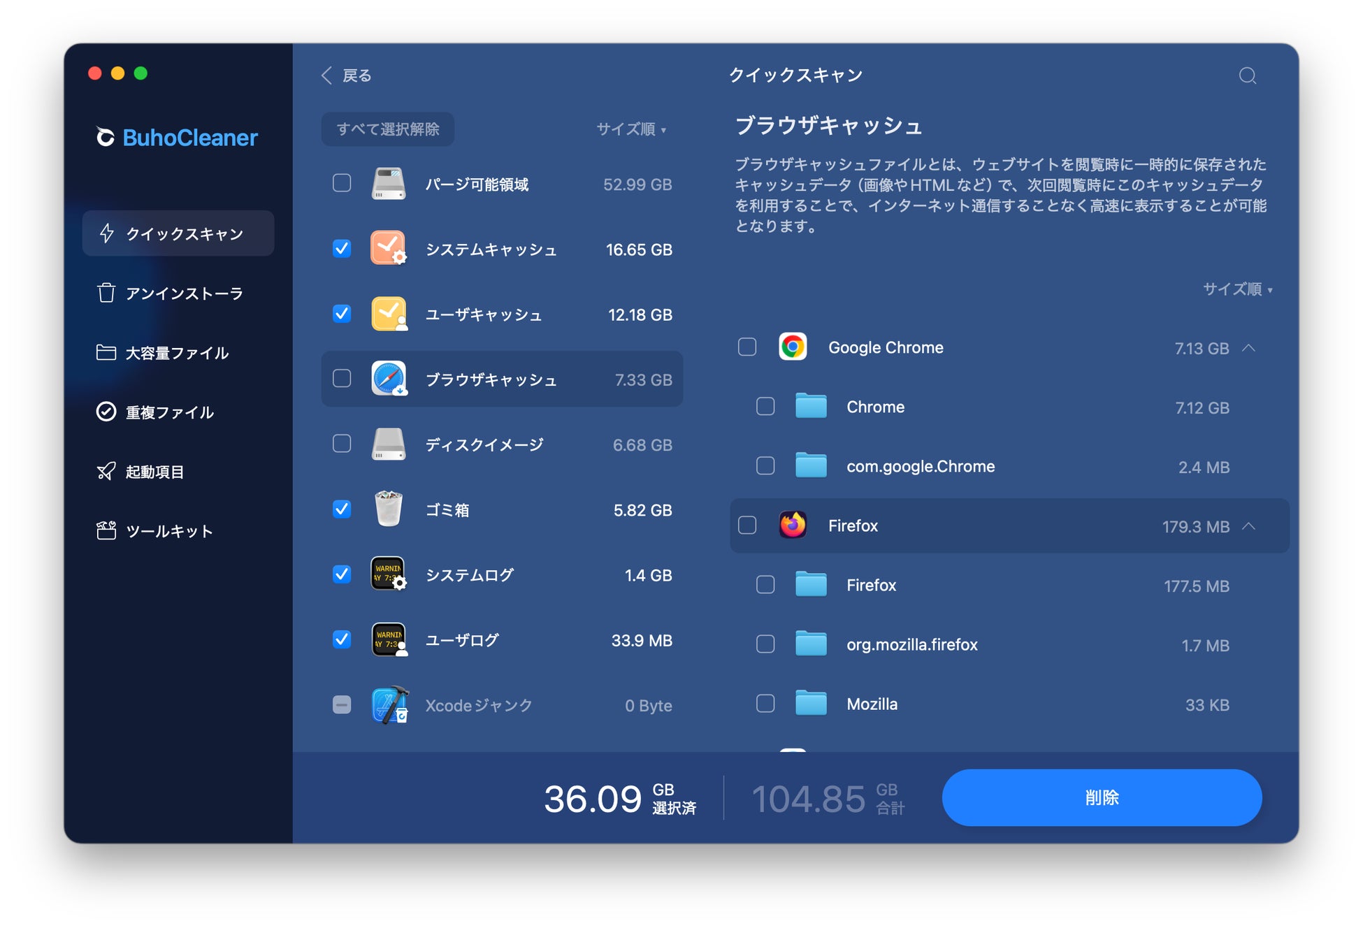Click the Xcodeジャンク hammer icon
This screenshot has width=1363, height=928.
click(389, 705)
